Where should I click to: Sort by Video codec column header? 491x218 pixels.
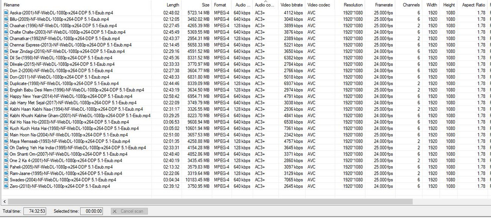coord(320,5)
